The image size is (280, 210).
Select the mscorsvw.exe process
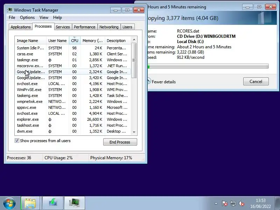(x=73, y=66)
